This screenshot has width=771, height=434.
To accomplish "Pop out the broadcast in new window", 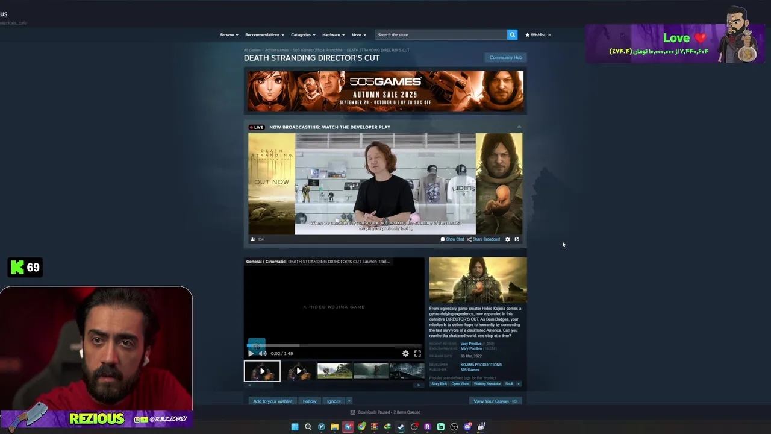I will coord(516,239).
